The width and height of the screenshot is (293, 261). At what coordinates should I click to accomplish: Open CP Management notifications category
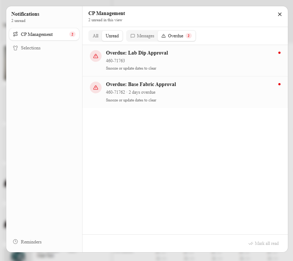(x=44, y=34)
